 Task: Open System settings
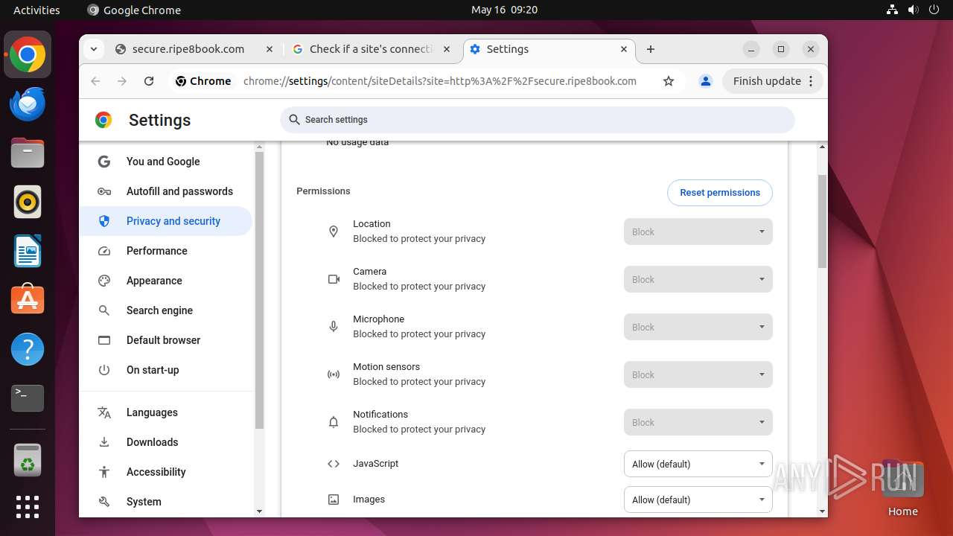click(165, 502)
